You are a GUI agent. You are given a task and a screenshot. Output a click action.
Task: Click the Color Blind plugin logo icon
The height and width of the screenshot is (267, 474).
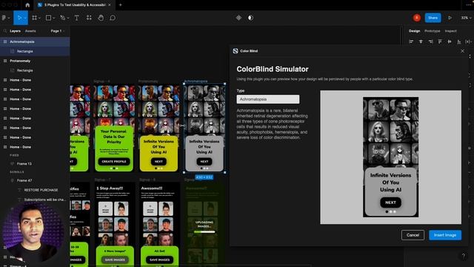pos(236,51)
